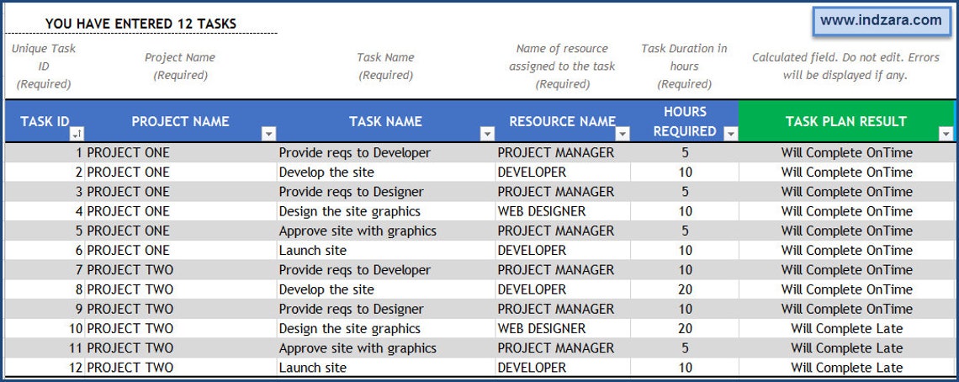This screenshot has width=959, height=382.
Task: Select the DEVELOPER resource in task 2
Action: click(563, 172)
